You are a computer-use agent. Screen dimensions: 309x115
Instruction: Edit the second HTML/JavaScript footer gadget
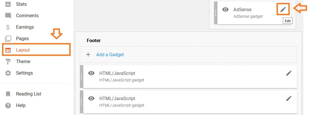pos(289,98)
